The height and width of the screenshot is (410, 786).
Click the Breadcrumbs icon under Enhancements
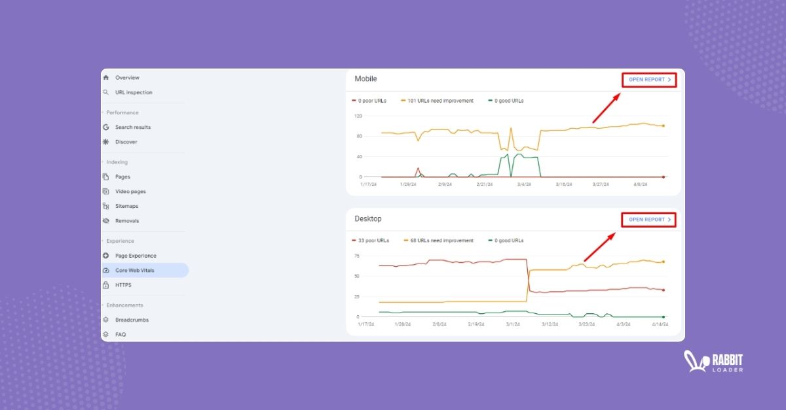point(106,320)
